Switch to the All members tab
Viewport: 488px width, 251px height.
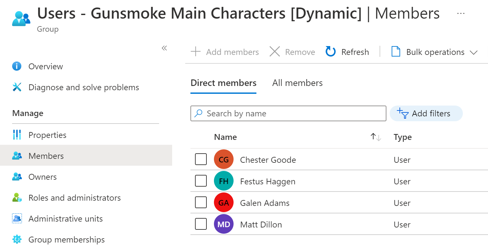tap(297, 83)
